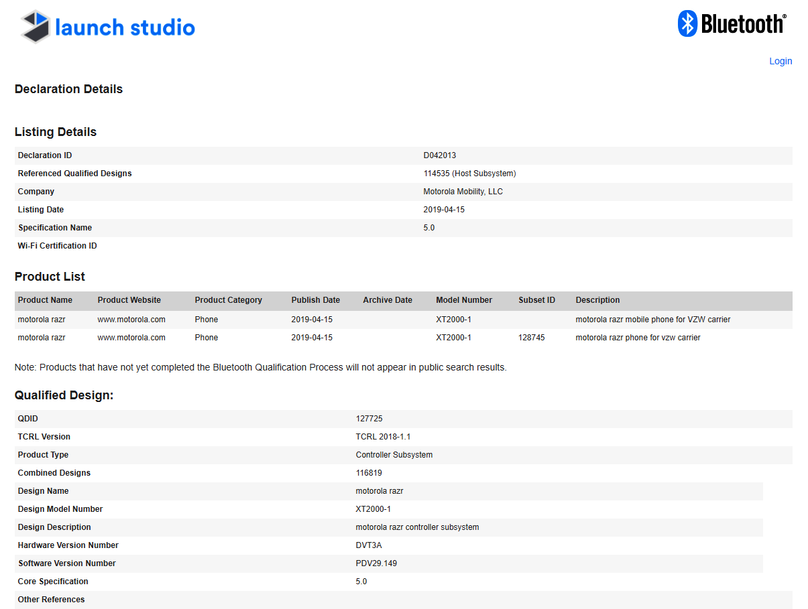Click Hardware Version Number DVT3A
Image resolution: width=808 pixels, height=609 pixels.
pos(369,545)
